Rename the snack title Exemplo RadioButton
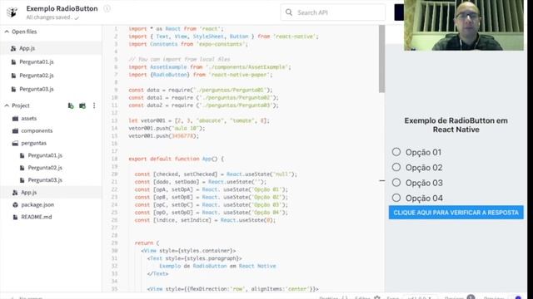The height and width of the screenshot is (299, 533). 62,8
